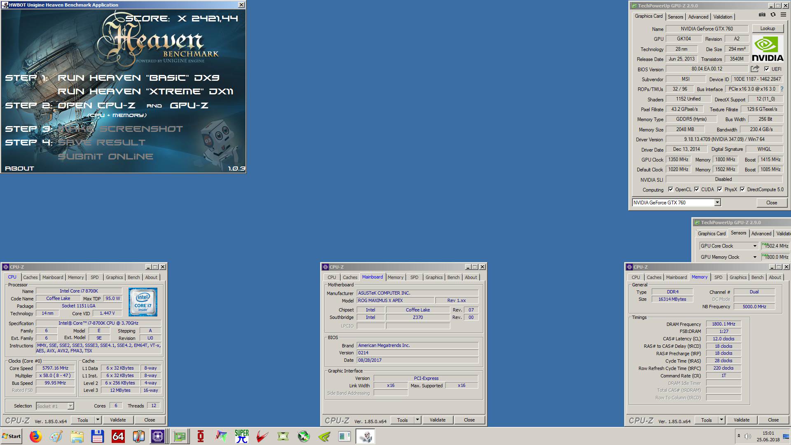
Task: Toggle the PhysX checkbox
Action: point(720,190)
